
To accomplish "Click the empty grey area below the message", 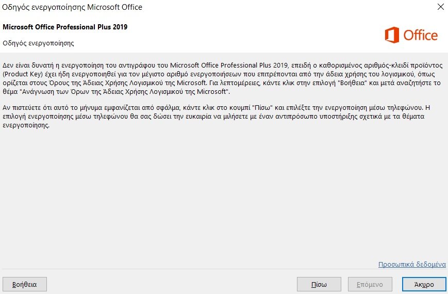I will point(224,194).
